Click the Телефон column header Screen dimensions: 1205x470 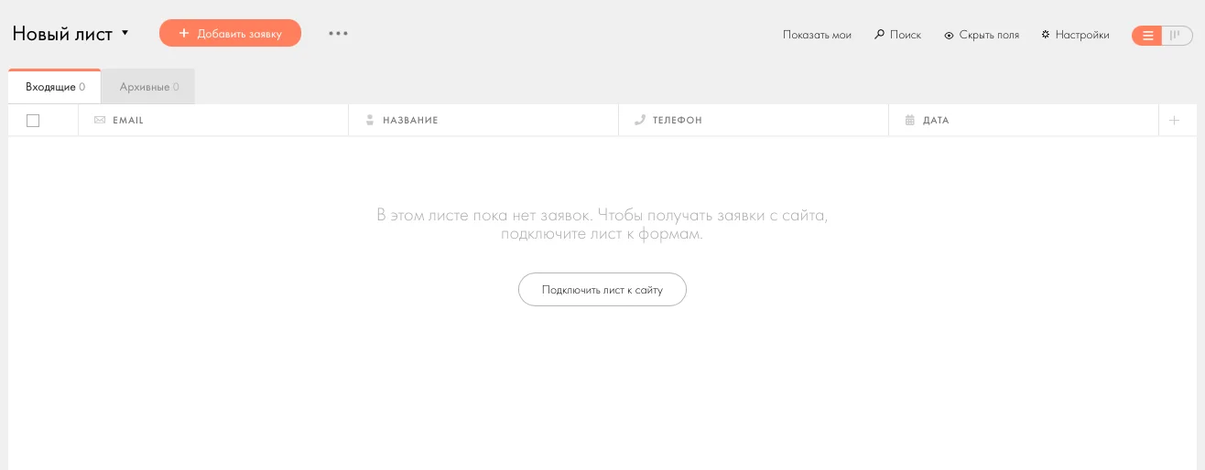(x=754, y=121)
